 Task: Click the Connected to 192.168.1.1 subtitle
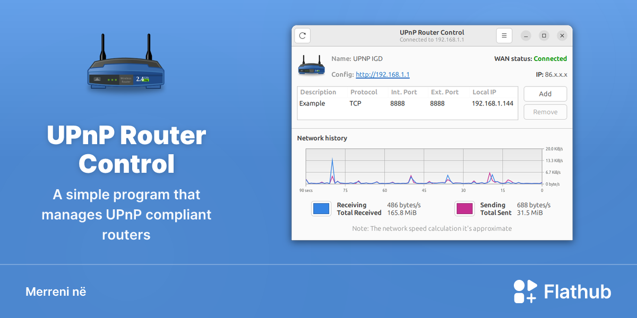(x=432, y=40)
